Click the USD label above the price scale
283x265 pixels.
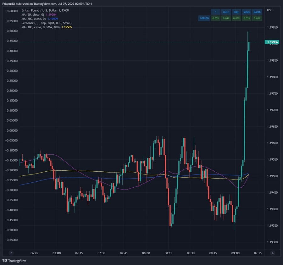point(269,10)
